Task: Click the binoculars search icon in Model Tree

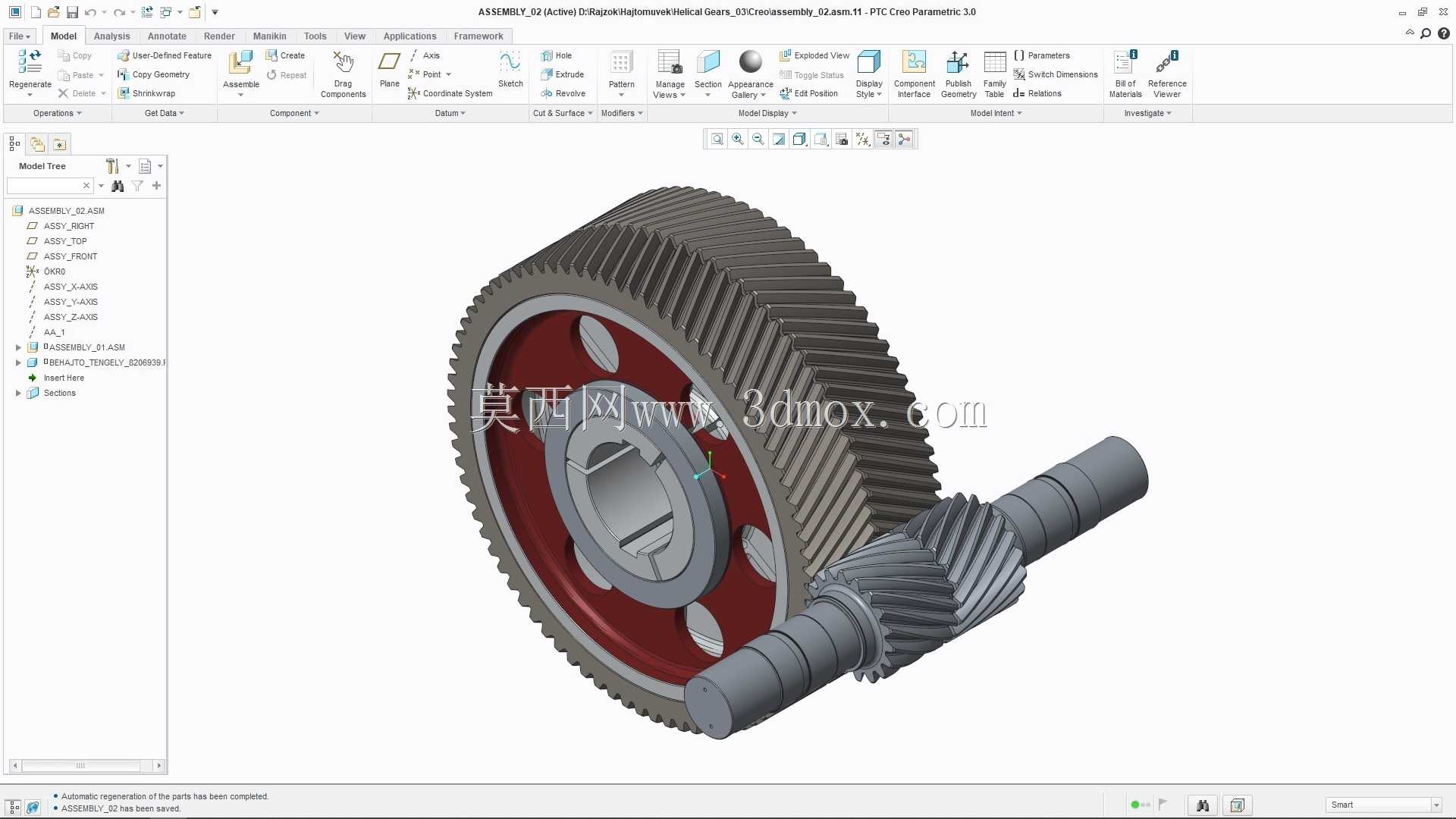Action: pyautogui.click(x=118, y=186)
